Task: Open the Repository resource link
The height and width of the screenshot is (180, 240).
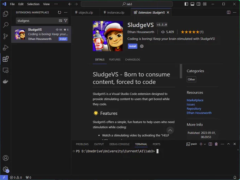Action: click(194, 109)
